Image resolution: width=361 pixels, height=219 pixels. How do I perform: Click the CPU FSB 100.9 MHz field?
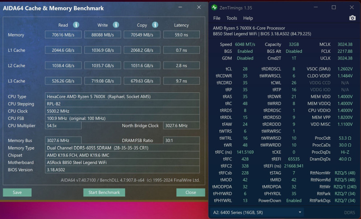click(122, 119)
